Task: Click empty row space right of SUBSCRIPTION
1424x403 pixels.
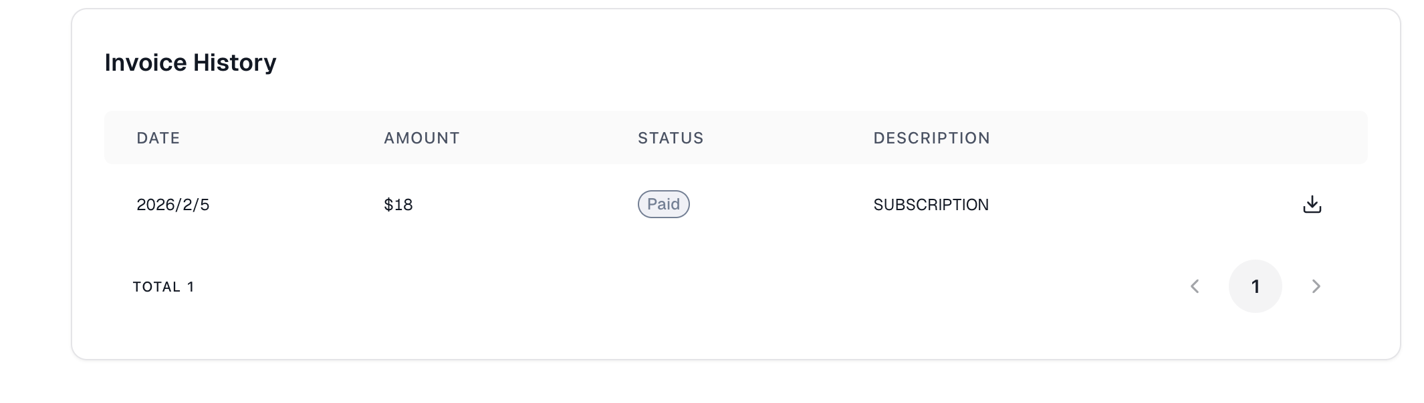Action: point(1137,205)
